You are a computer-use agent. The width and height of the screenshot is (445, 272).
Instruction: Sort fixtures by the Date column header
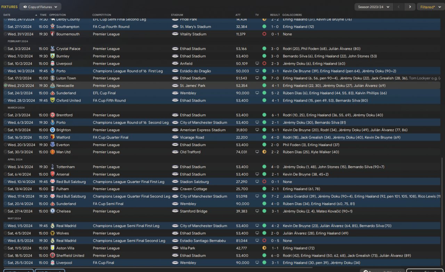pyautogui.click(x=7, y=15)
